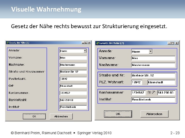Cancel the right dialog with Abbrechen
The image size is (185, 138).
[x=154, y=114]
